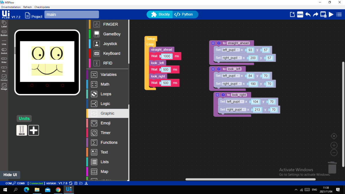Click the download icon in the status bar
The image size is (345, 194).
click(86, 183)
